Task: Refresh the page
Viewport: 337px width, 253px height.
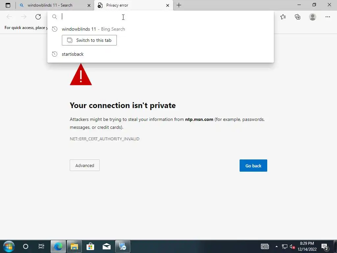Action: coord(38,17)
